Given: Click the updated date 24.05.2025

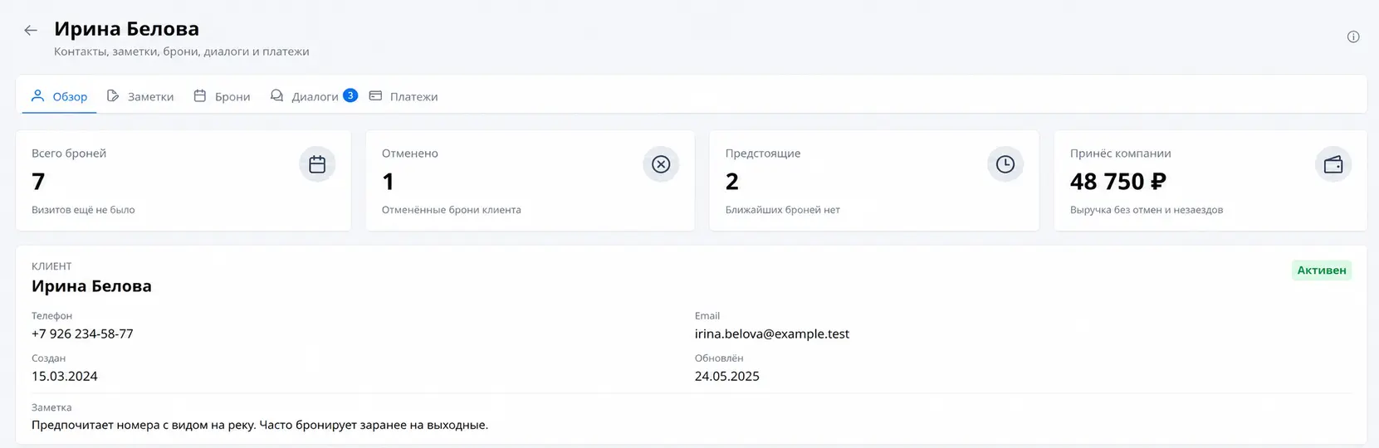Looking at the screenshot, I should (x=727, y=376).
